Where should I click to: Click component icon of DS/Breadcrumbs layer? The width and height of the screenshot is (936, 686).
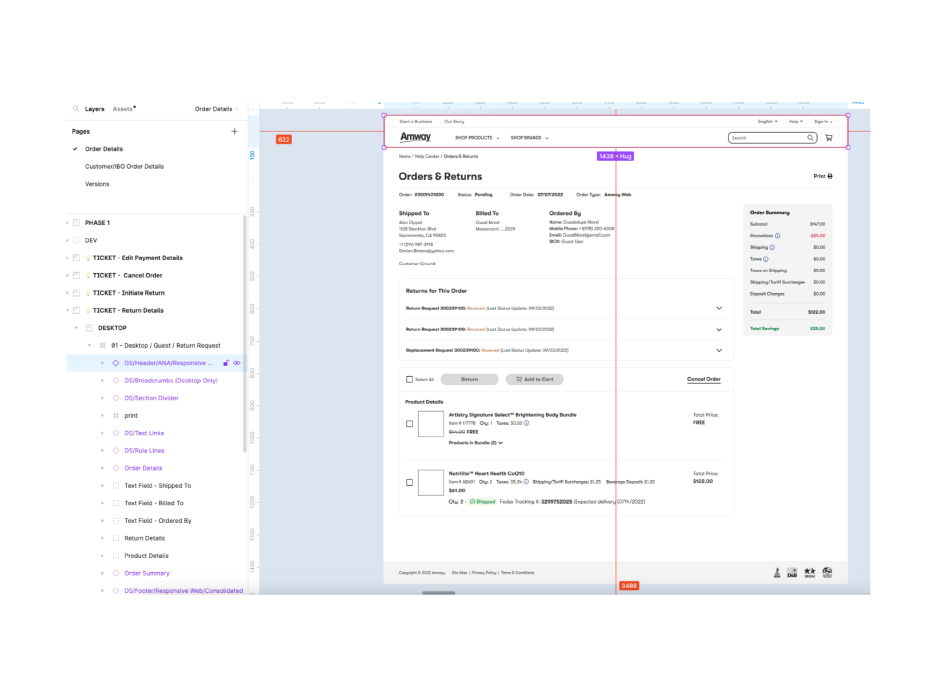[x=115, y=381]
